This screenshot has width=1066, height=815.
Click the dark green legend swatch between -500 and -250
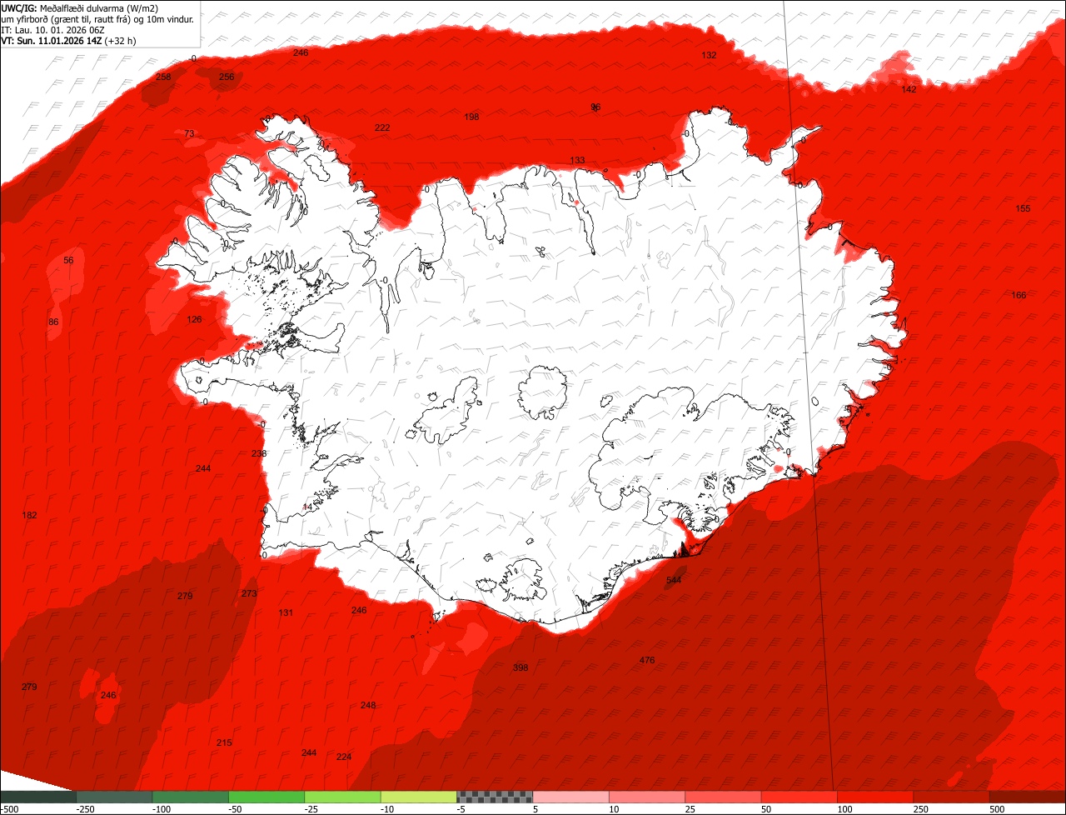pos(38,797)
